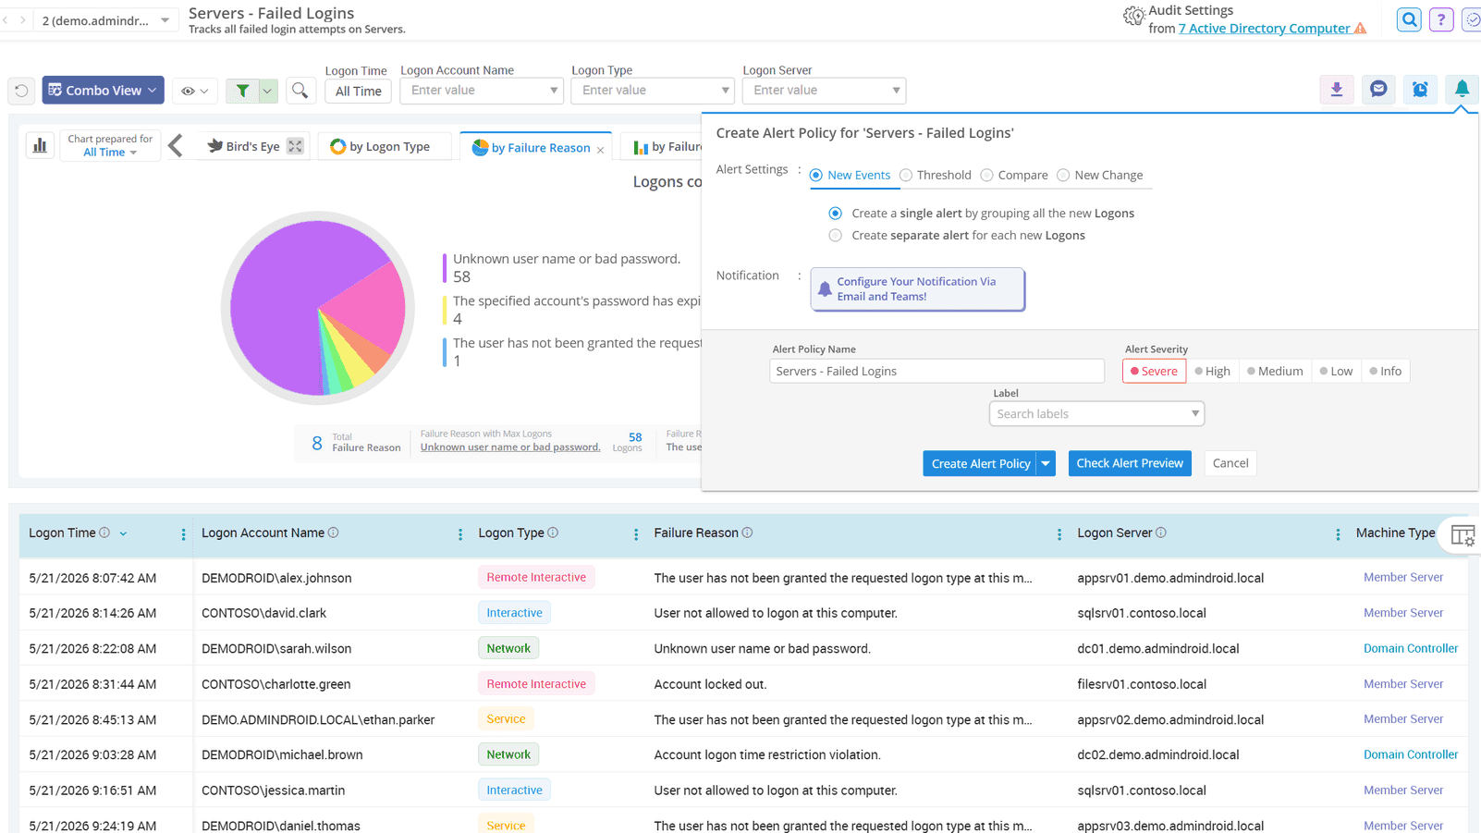Click the refresh report icon
Image resolution: width=1481 pixels, height=833 pixels.
[x=21, y=91]
